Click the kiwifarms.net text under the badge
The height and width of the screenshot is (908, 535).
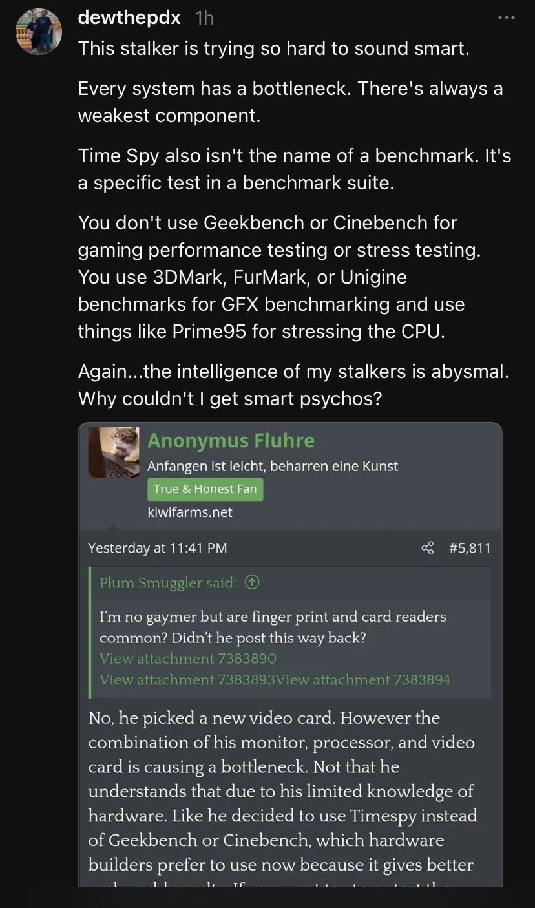[190, 512]
